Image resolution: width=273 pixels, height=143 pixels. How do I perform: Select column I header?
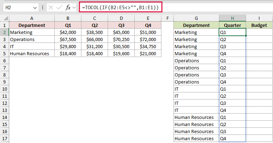(x=259, y=18)
